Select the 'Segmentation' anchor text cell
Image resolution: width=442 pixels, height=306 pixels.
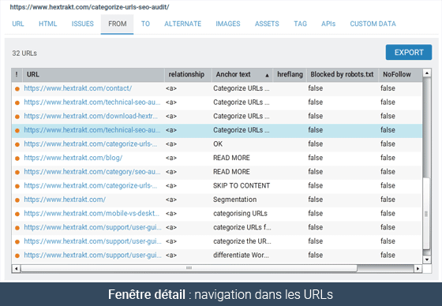(235, 200)
